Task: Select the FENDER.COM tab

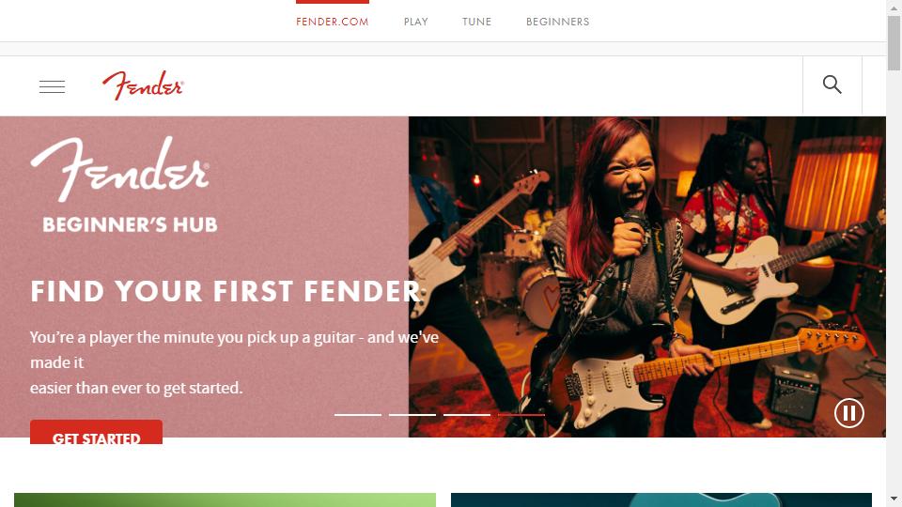Action: (333, 22)
